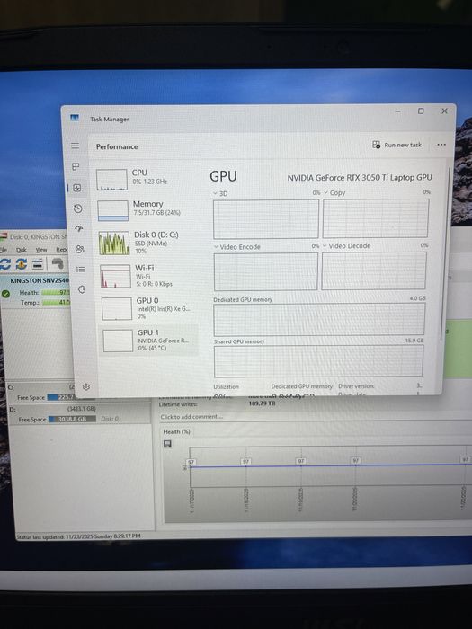Click the refresh-with-orange-arrow icon in Hard Disk Sentinel
The height and width of the screenshot is (629, 472).
(21, 264)
